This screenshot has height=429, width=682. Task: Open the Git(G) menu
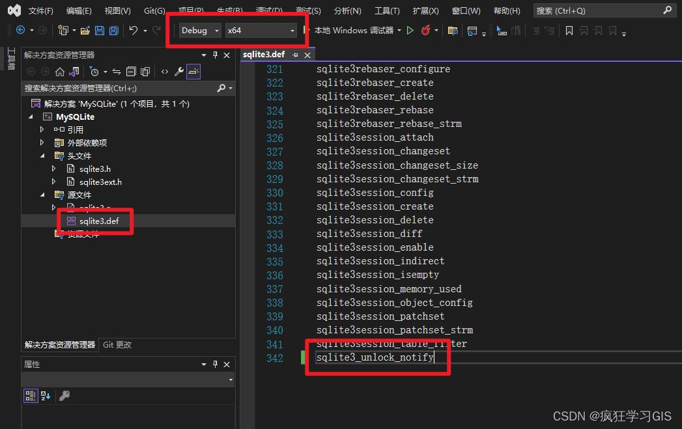pos(154,11)
